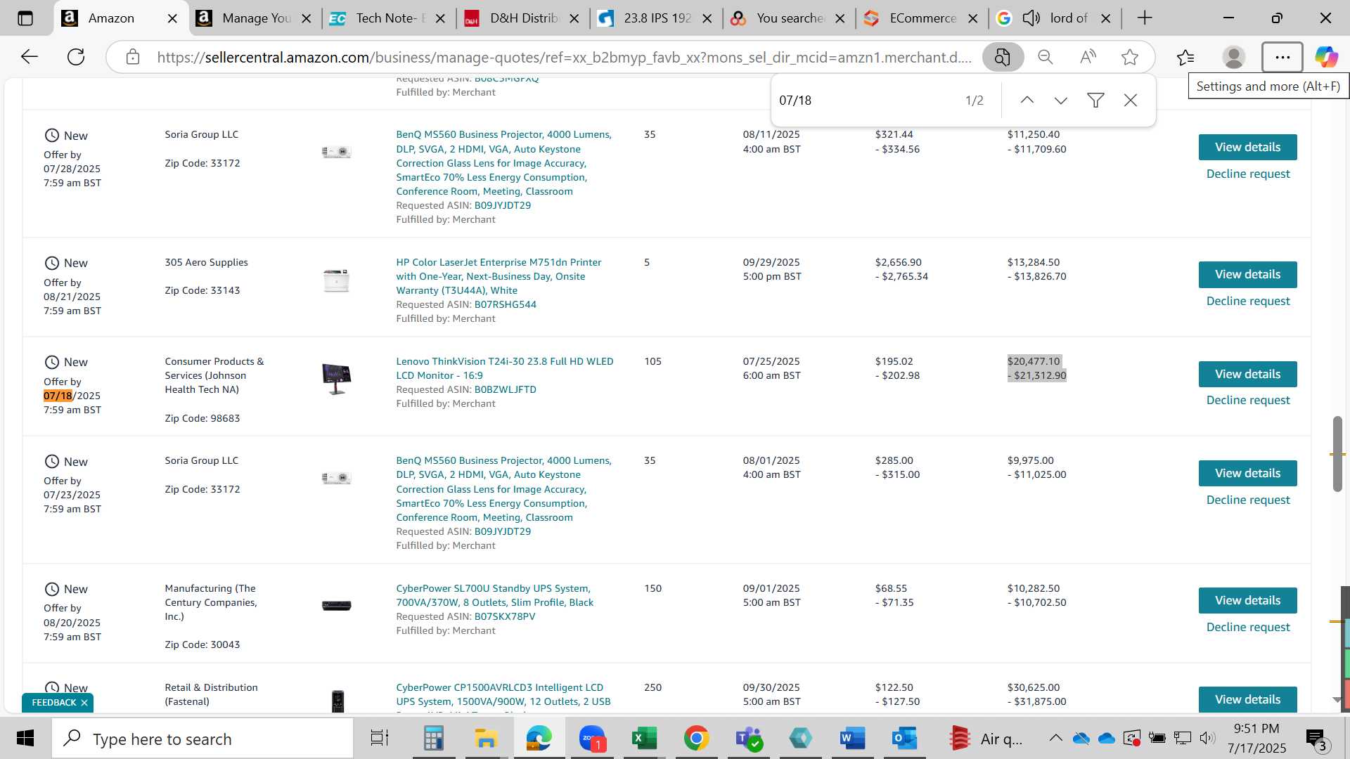Edit the find box containing 07/18
This screenshot has width=1350, height=759.
[x=865, y=100]
